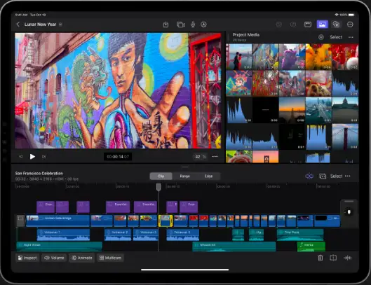Tap Select in the Project Media header

[336, 37]
